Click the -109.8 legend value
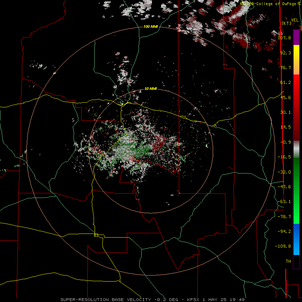The width and height of the screenshot is (302, 302). pos(283,246)
